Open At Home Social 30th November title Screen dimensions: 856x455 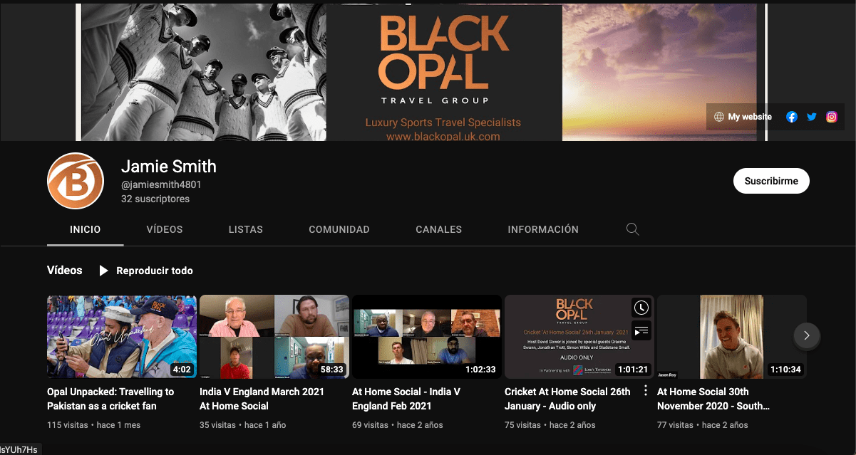(x=713, y=399)
